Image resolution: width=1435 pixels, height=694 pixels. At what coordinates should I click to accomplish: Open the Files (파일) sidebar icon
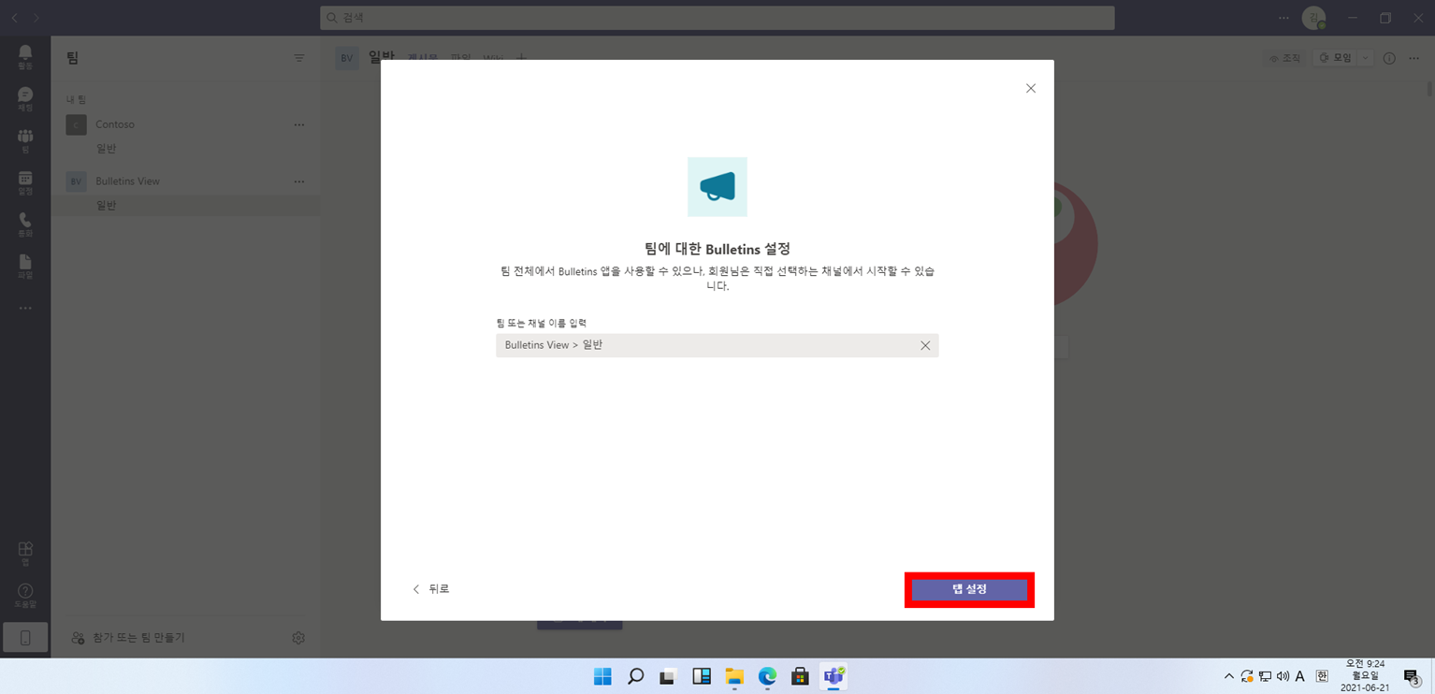click(25, 267)
